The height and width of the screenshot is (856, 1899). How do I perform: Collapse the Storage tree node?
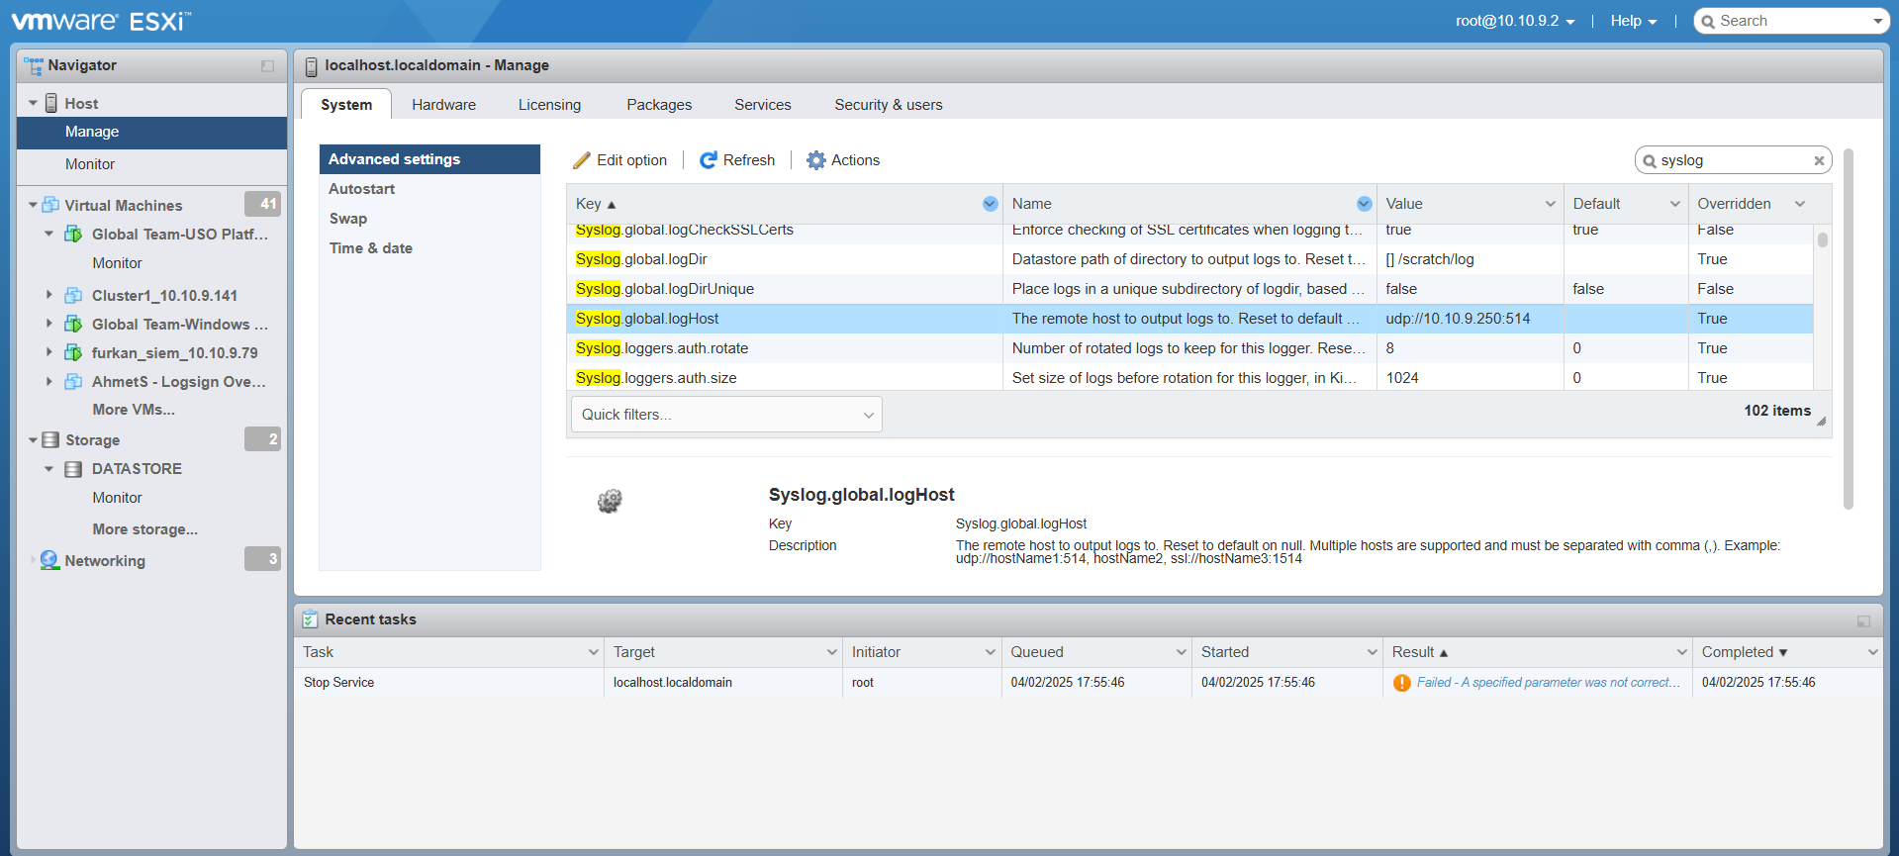[33, 439]
